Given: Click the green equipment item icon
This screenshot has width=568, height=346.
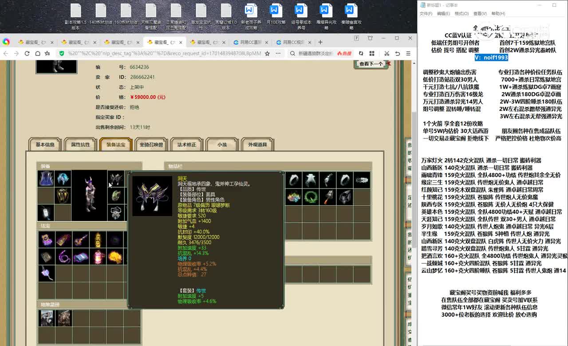Looking at the screenshot, I should point(115,196).
